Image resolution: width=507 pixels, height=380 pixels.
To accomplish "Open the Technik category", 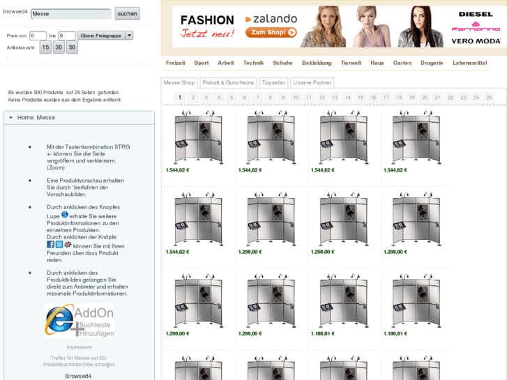I will [x=254, y=63].
